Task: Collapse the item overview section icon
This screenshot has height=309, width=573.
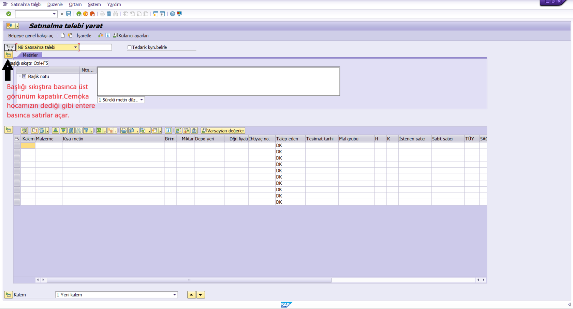Action: click(x=9, y=130)
